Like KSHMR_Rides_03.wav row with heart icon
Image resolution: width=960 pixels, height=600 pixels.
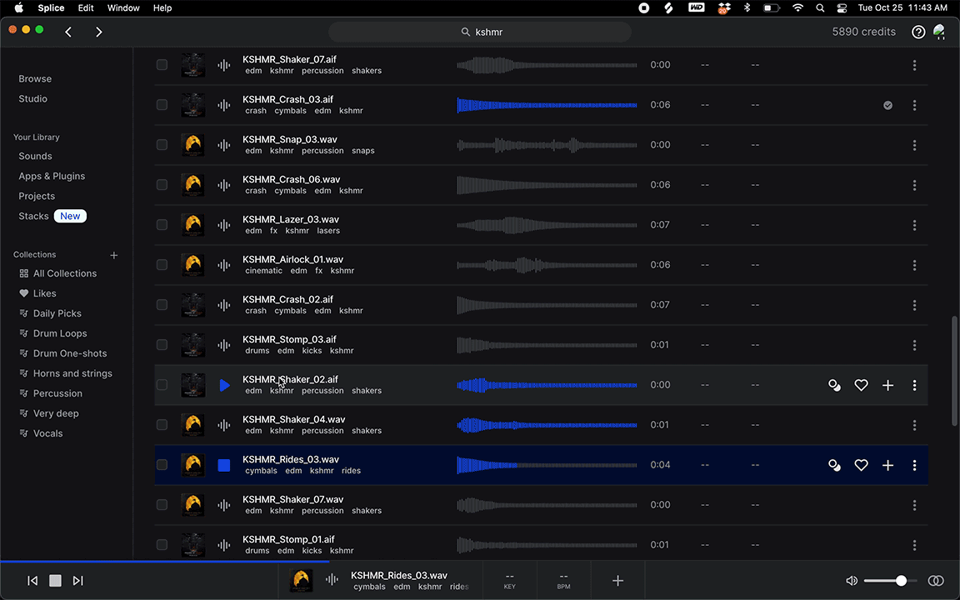point(862,465)
